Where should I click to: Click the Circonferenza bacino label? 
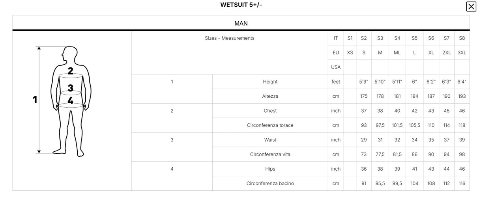click(270, 184)
